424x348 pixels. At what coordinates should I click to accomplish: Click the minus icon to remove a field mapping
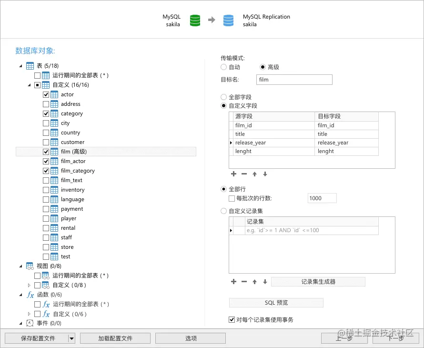click(x=244, y=174)
